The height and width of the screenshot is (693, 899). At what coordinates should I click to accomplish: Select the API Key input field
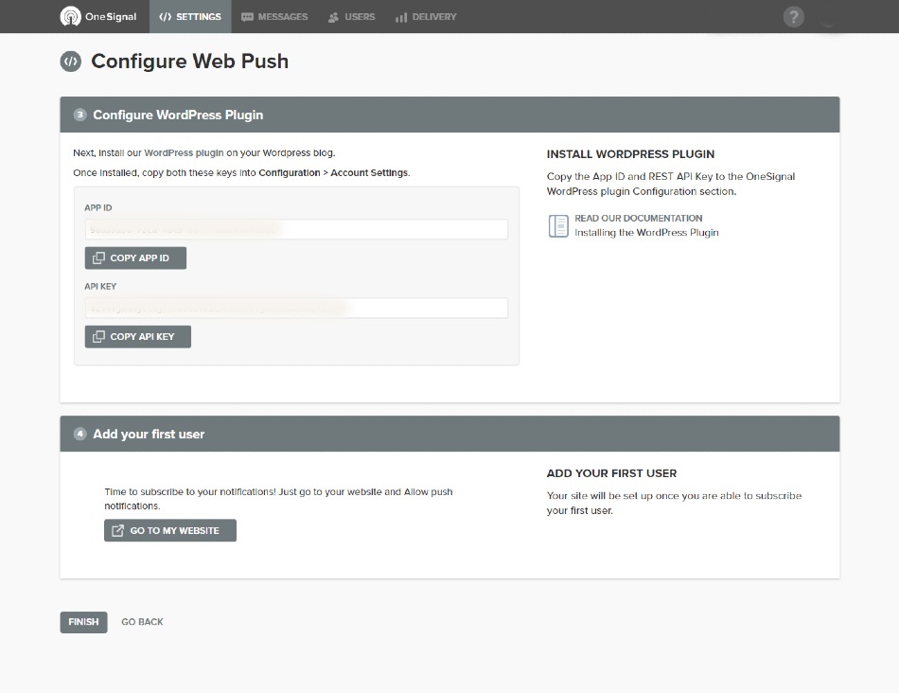tap(296, 308)
